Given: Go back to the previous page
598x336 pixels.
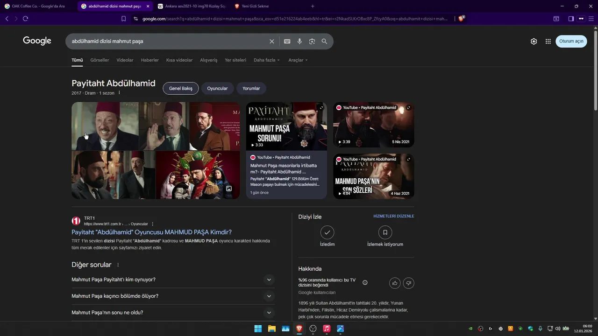Looking at the screenshot, I should [7, 19].
